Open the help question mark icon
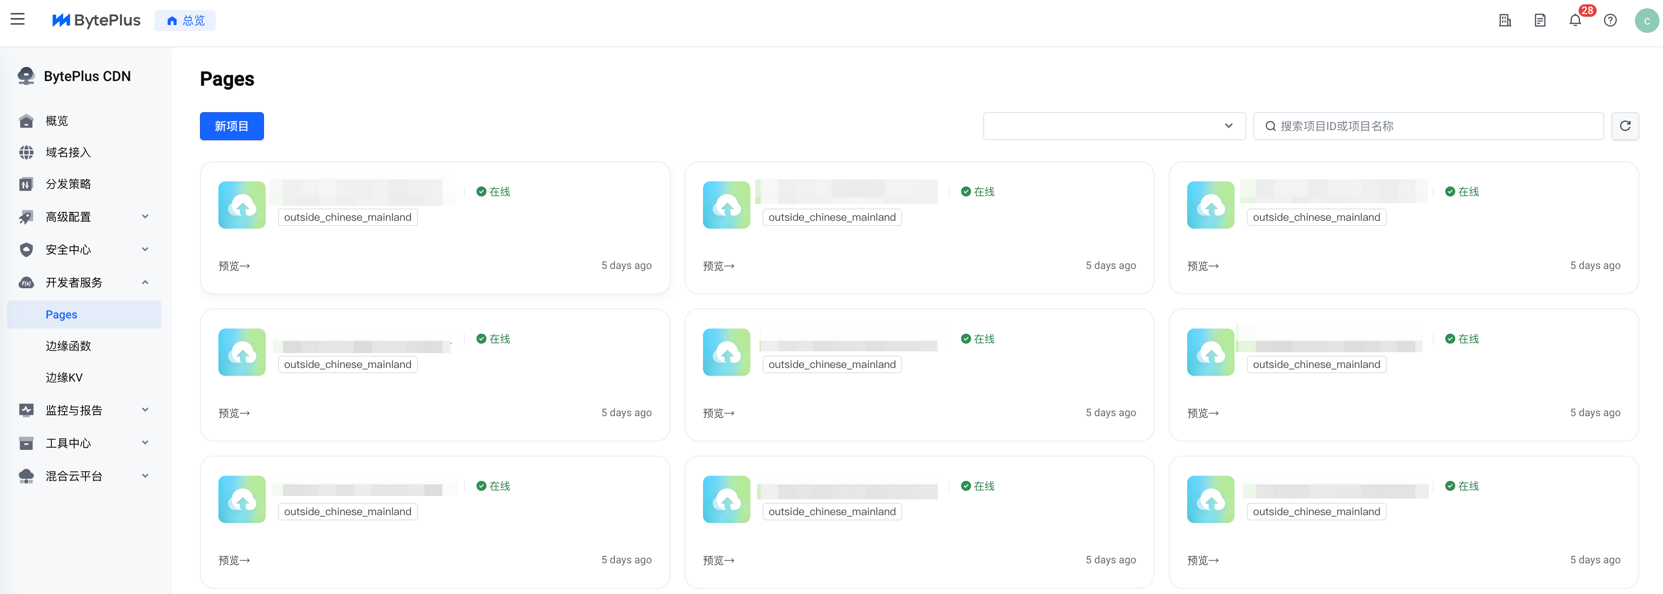 (1610, 21)
